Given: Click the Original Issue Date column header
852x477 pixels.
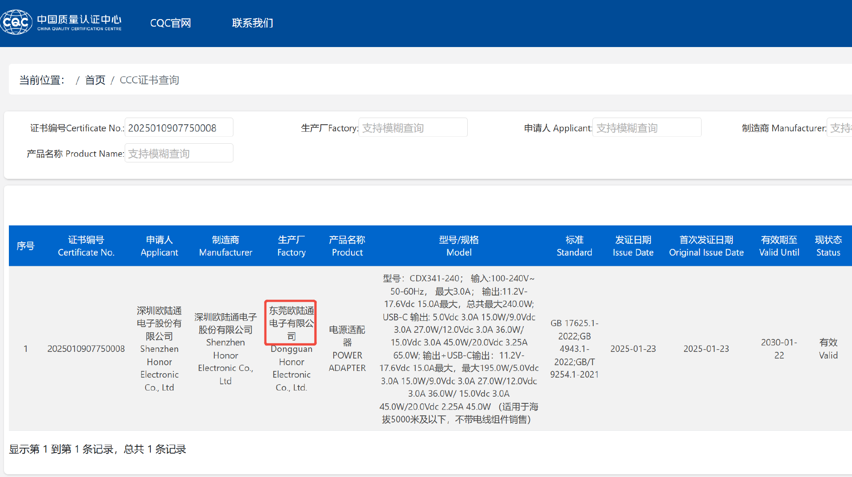Looking at the screenshot, I should click(x=706, y=246).
